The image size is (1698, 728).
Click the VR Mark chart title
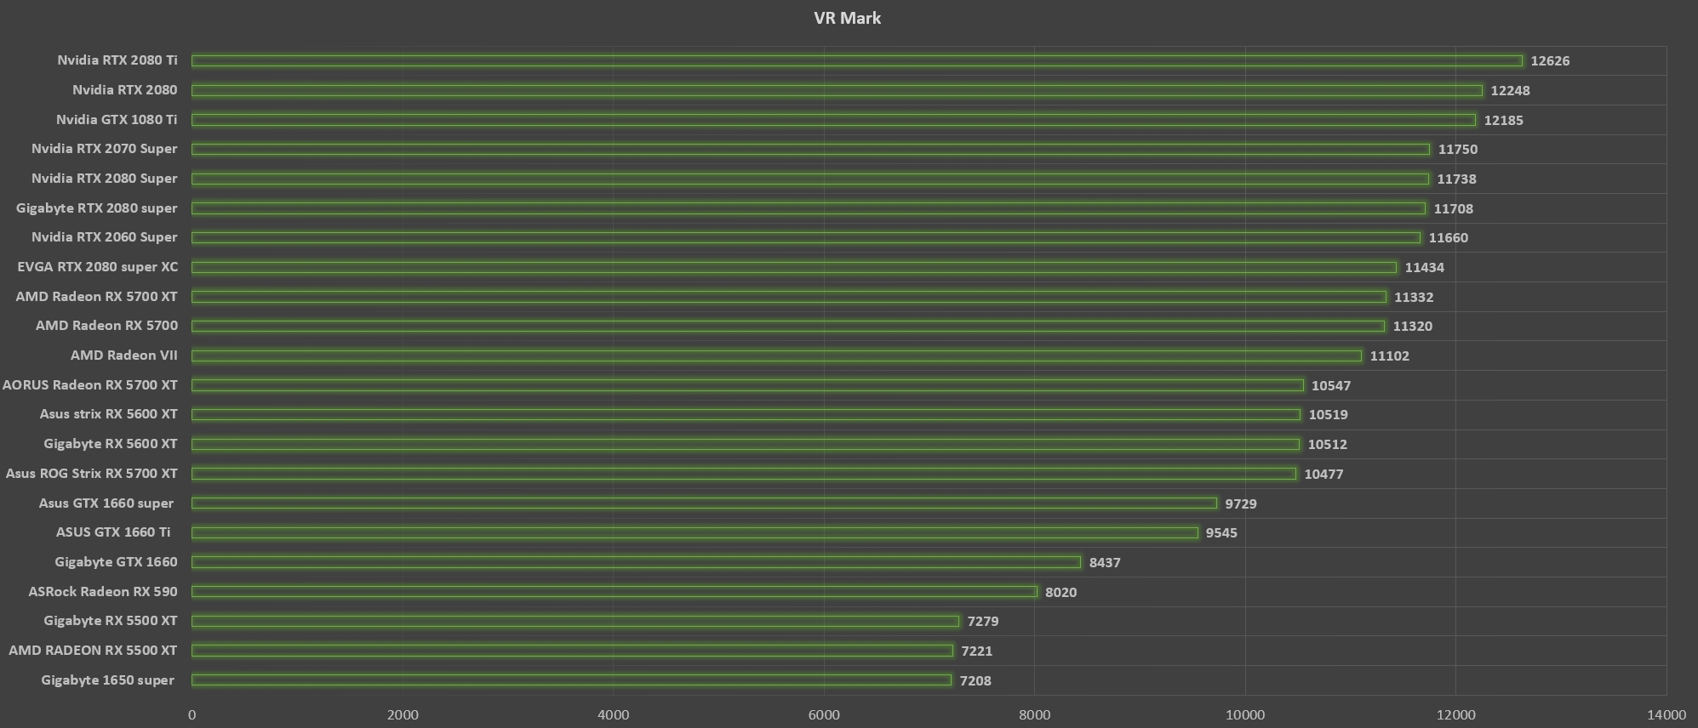tap(847, 18)
